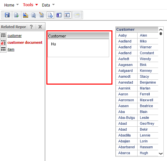Open the item related report link

[x=11, y=49]
